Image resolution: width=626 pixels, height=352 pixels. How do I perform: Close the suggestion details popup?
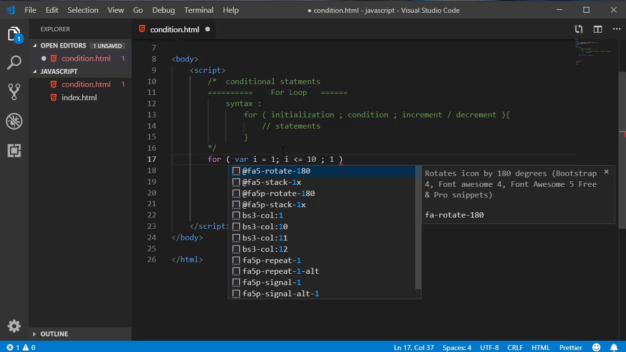point(606,172)
